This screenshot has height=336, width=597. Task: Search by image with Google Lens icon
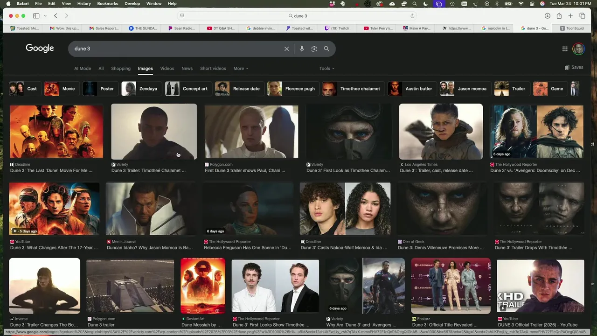click(x=314, y=49)
